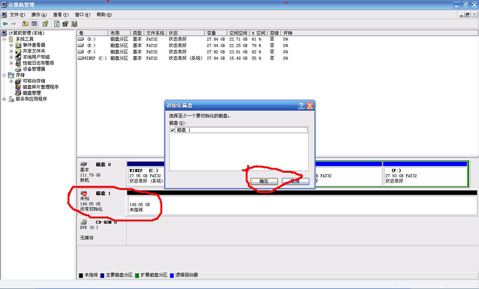This screenshot has width=479, height=289.
Task: Open the 操作(A) menu
Action: pyautogui.click(x=39, y=15)
